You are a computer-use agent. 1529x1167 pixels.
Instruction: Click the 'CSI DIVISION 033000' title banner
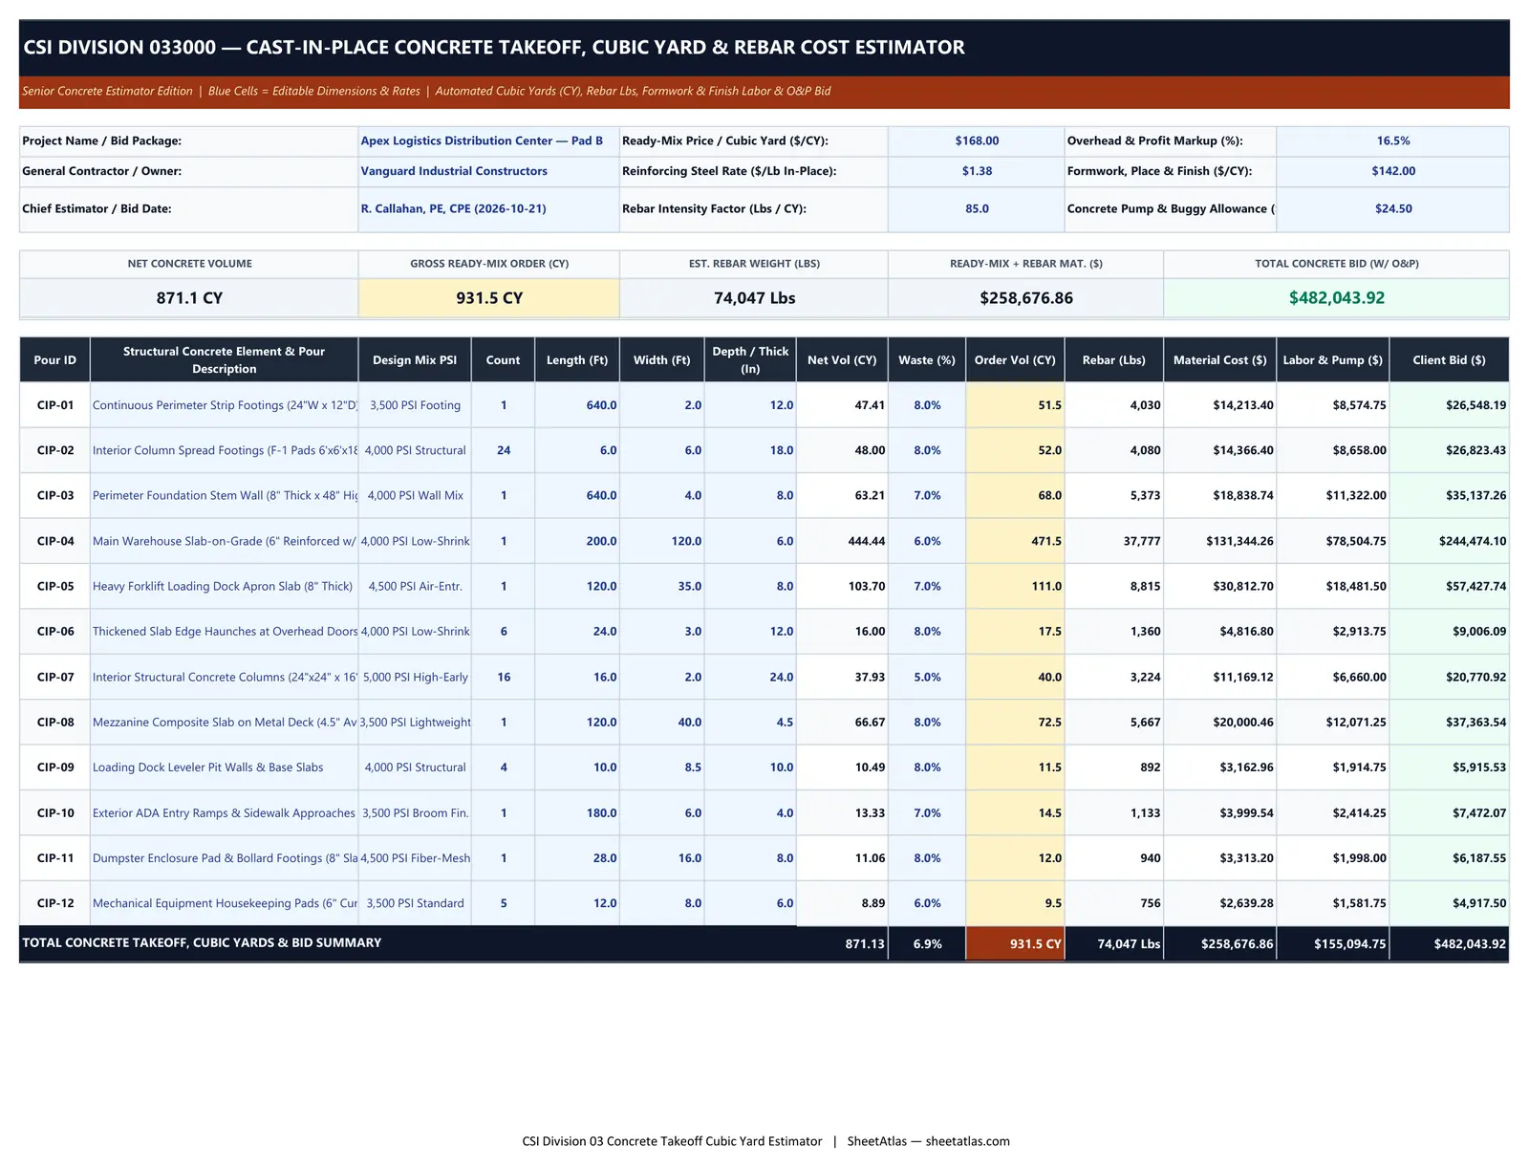(764, 48)
